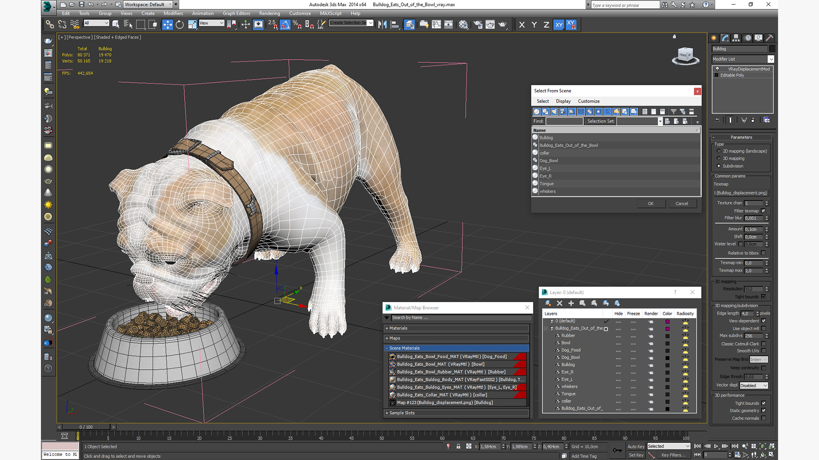Open Key Filters dialog
Image resolution: width=819 pixels, height=460 pixels.
pos(673,455)
